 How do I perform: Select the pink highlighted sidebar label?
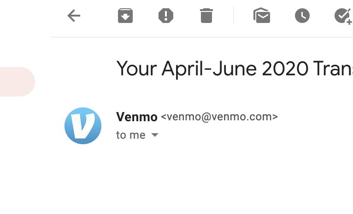tap(18, 82)
